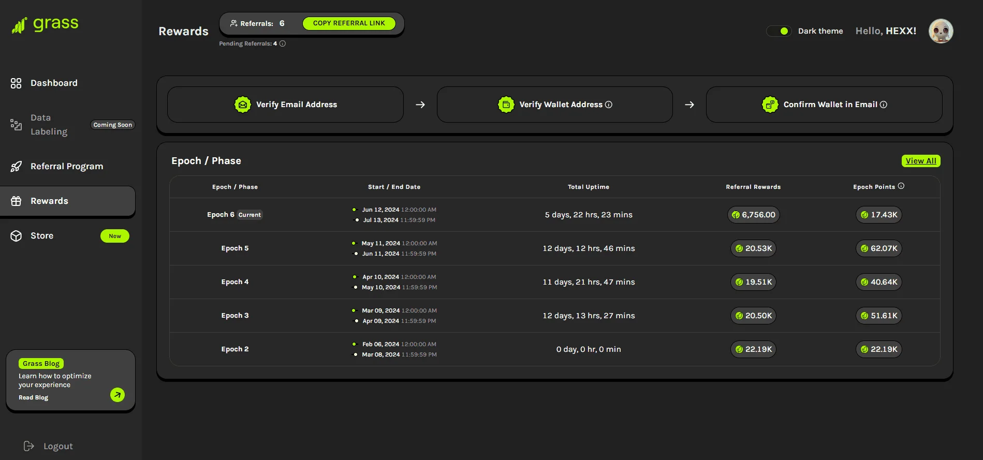Click the grass logo icon
Image resolution: width=983 pixels, height=460 pixels.
(x=19, y=25)
